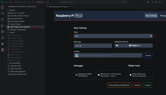Toggle the secondary side bar layout icon

(162, 2)
